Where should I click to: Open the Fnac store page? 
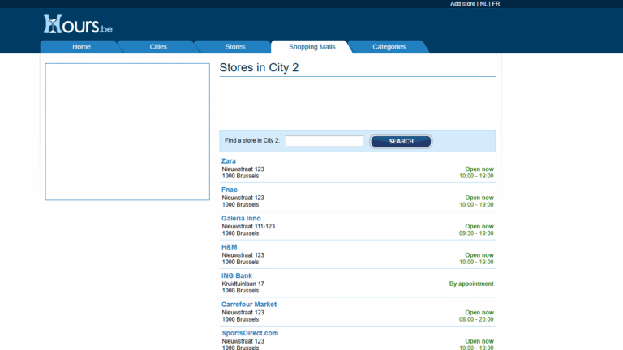[x=230, y=190]
